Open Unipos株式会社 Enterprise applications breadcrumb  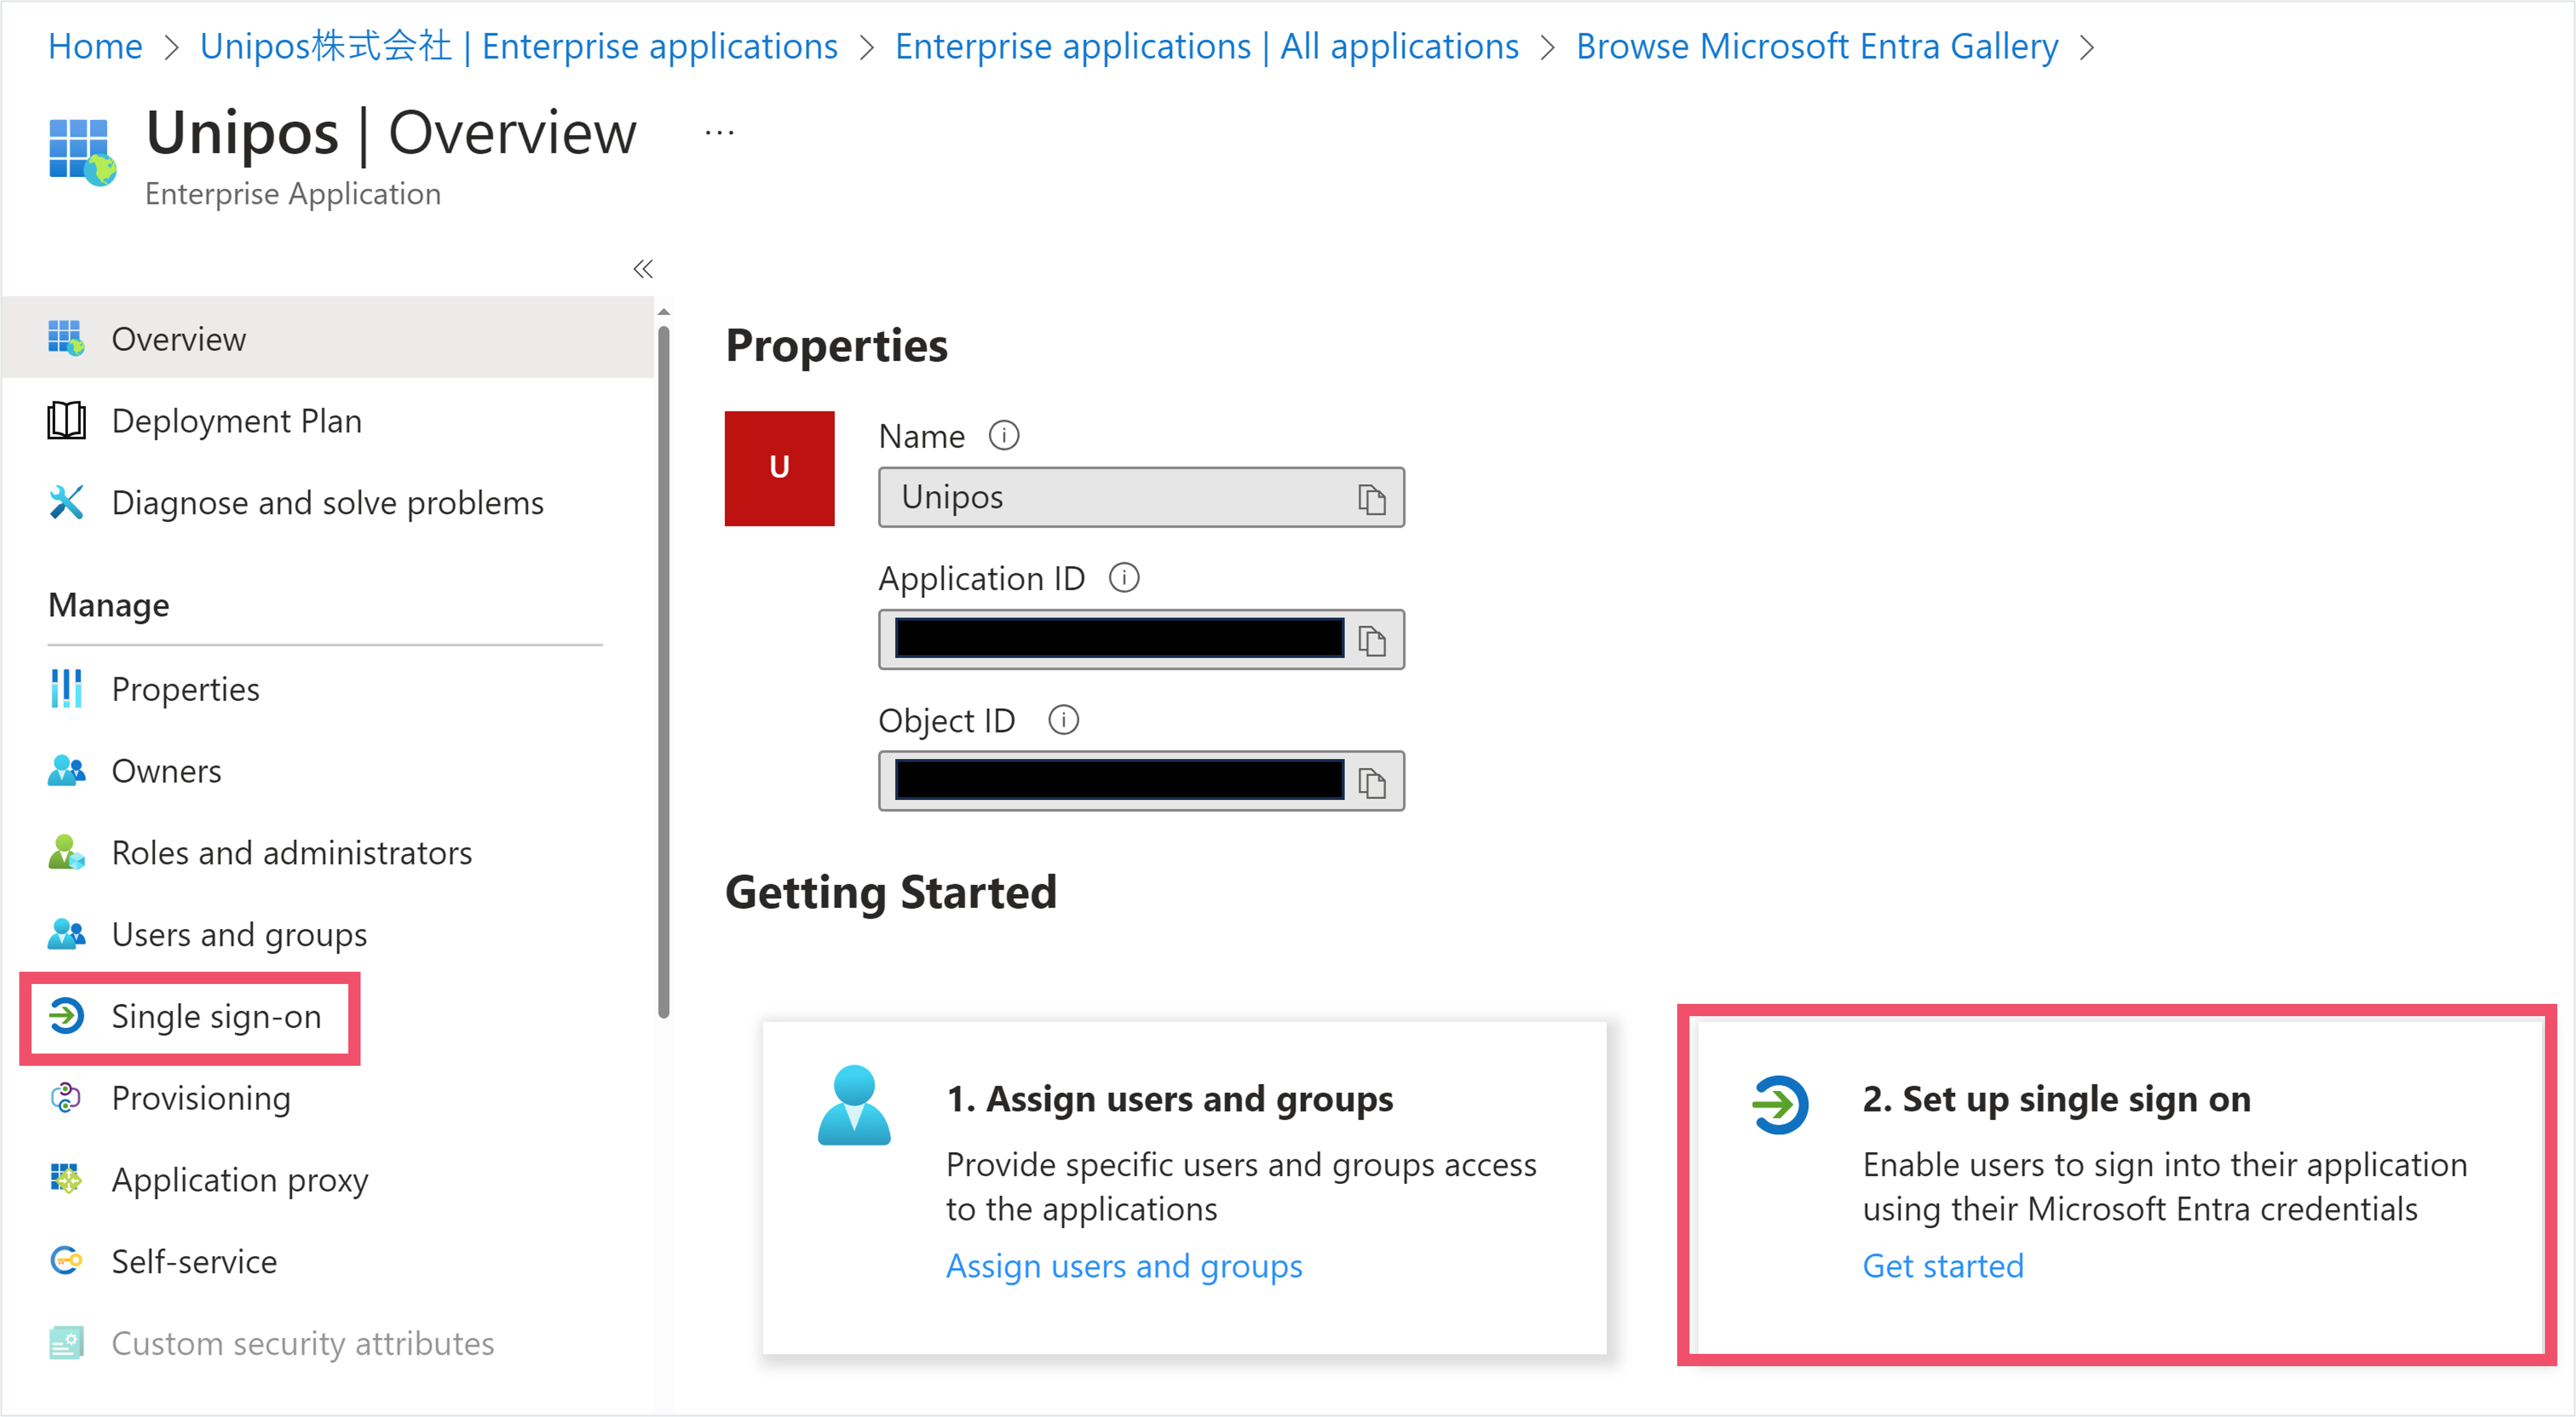click(519, 46)
